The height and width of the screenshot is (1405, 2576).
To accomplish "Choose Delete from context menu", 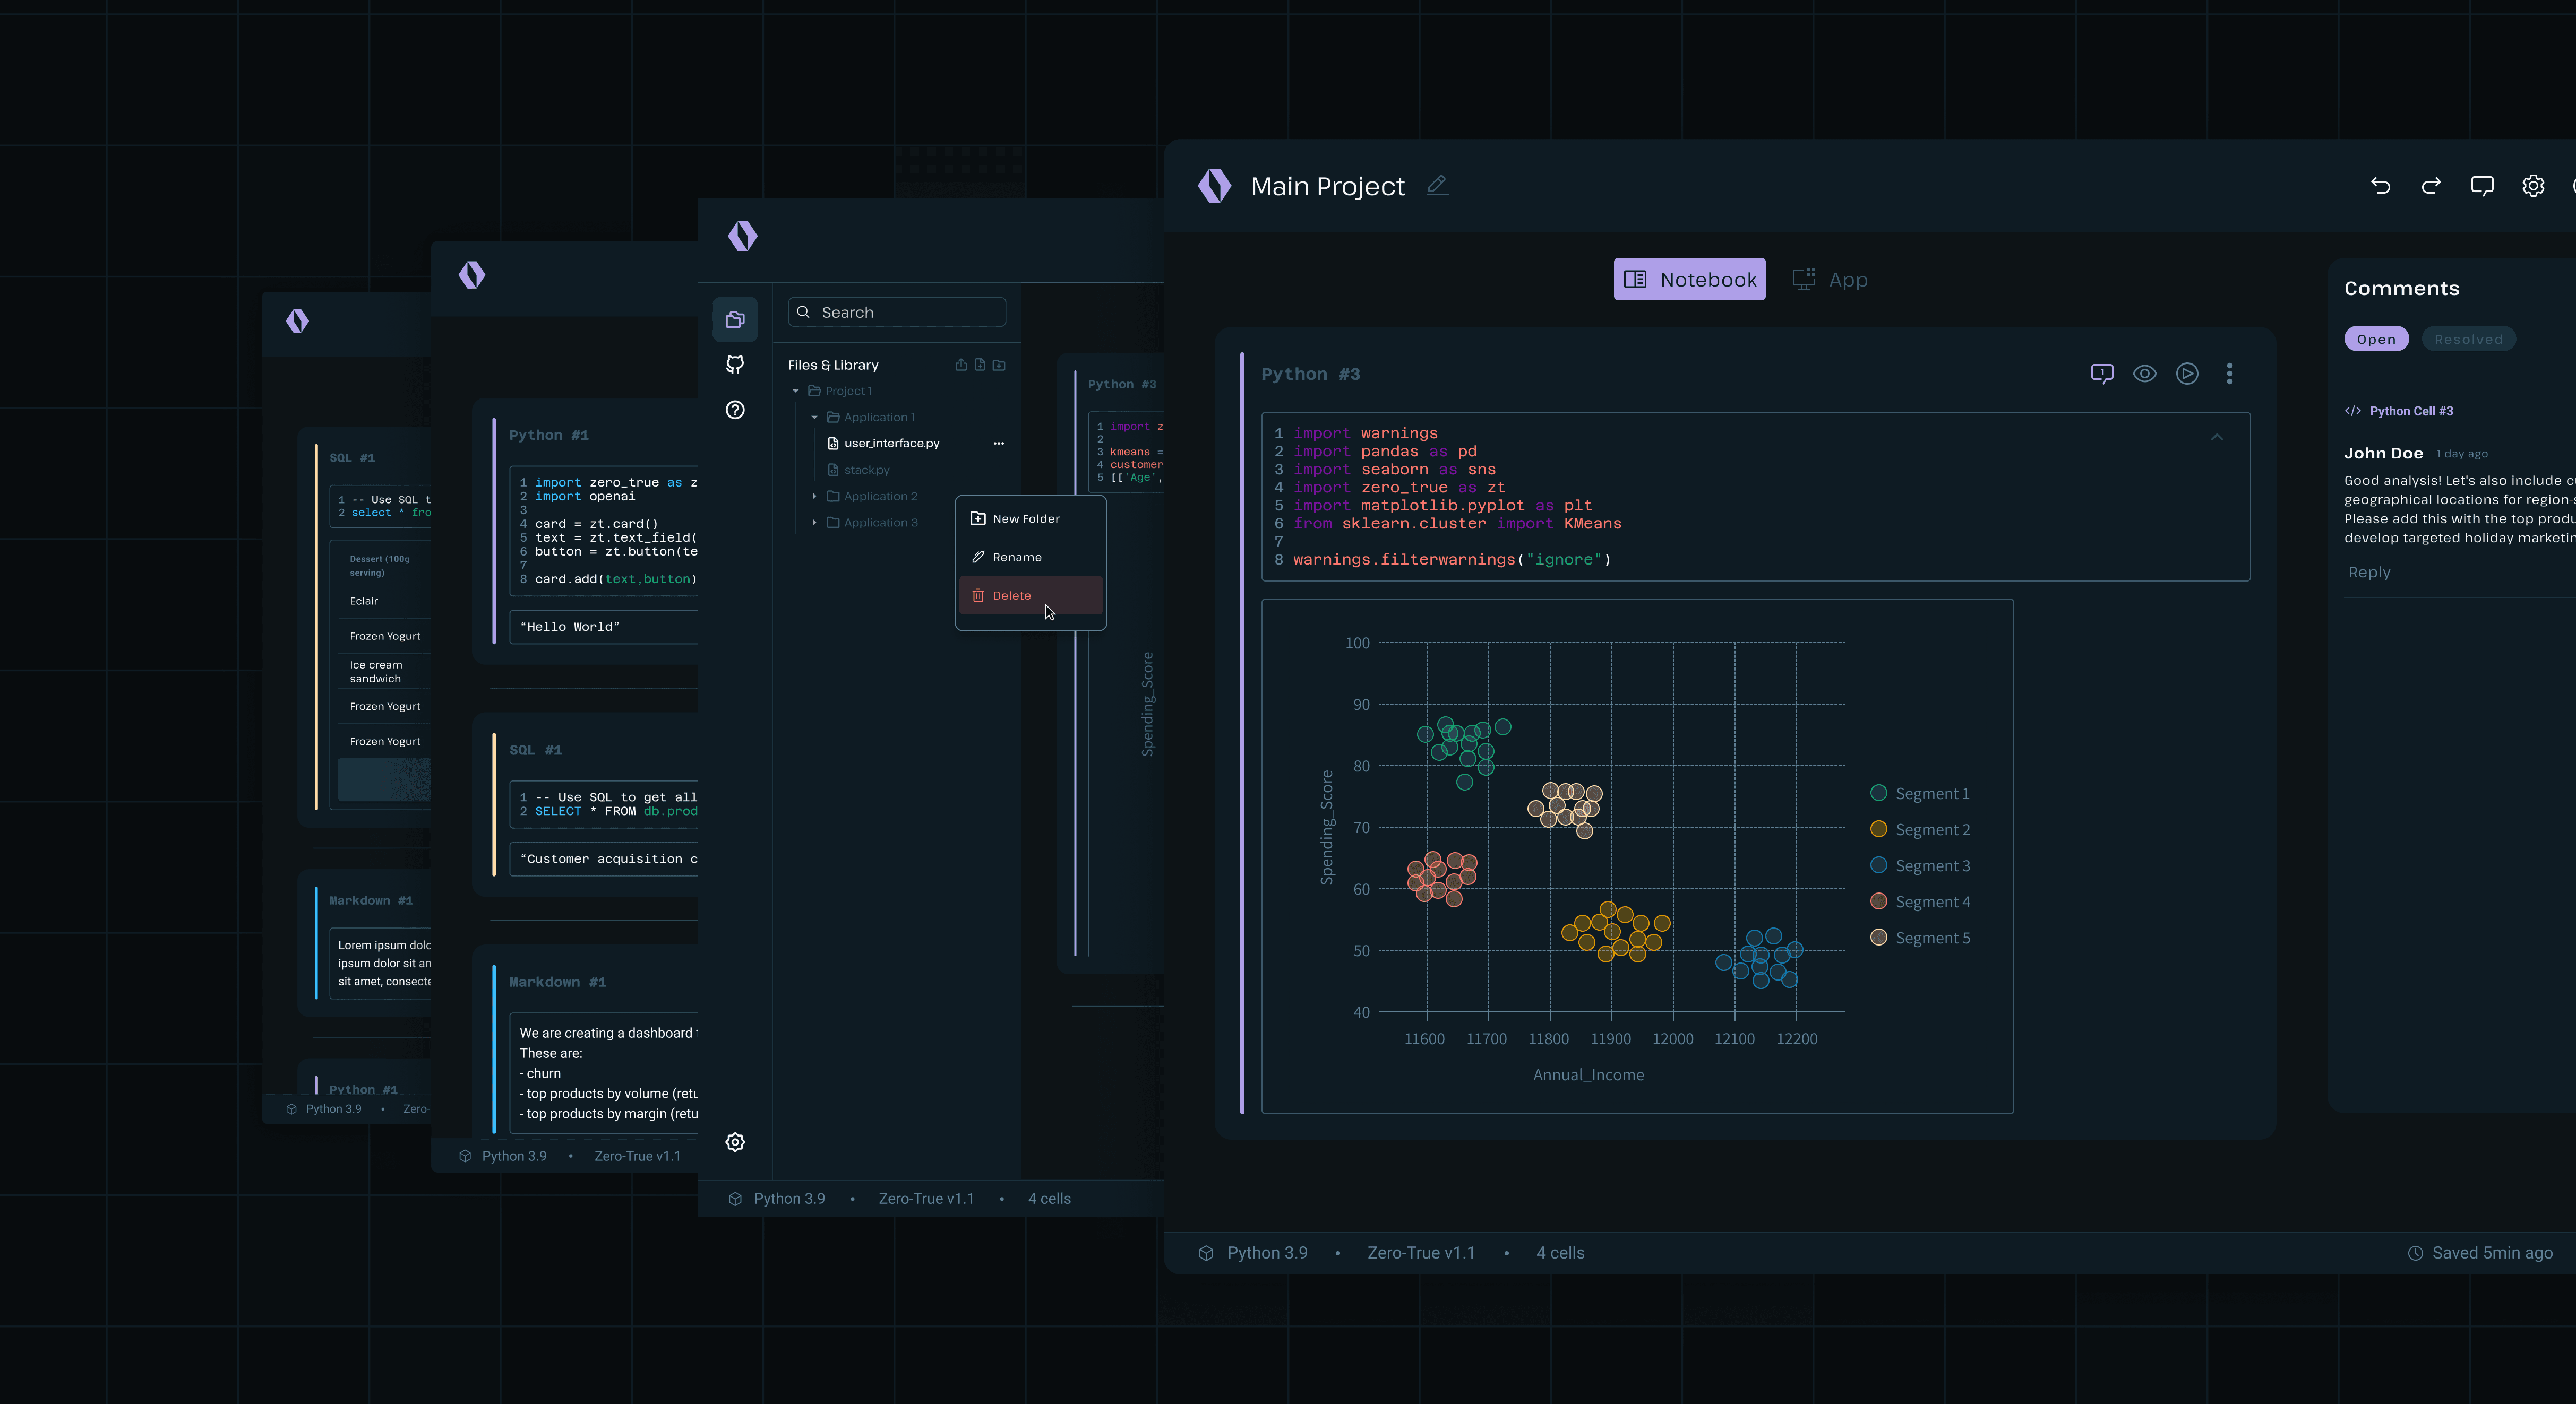I will click(x=1030, y=595).
